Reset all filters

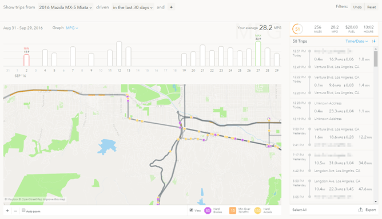(371, 7)
